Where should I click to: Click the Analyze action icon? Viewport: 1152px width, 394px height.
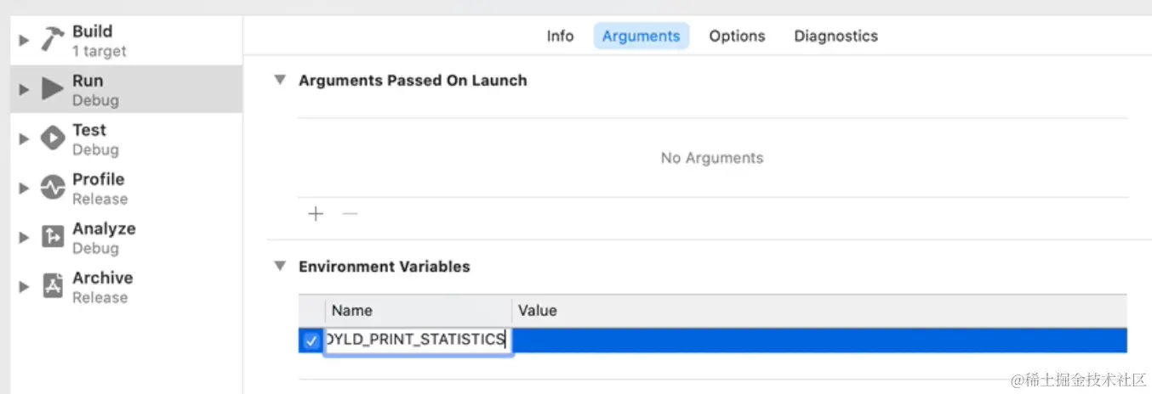(x=53, y=236)
